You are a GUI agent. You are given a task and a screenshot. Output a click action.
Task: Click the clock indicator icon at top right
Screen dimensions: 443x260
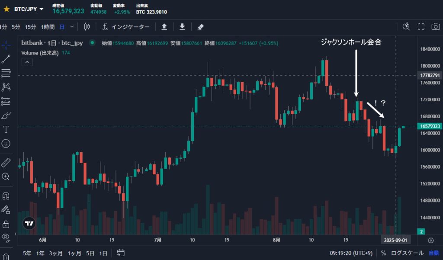coord(406,26)
